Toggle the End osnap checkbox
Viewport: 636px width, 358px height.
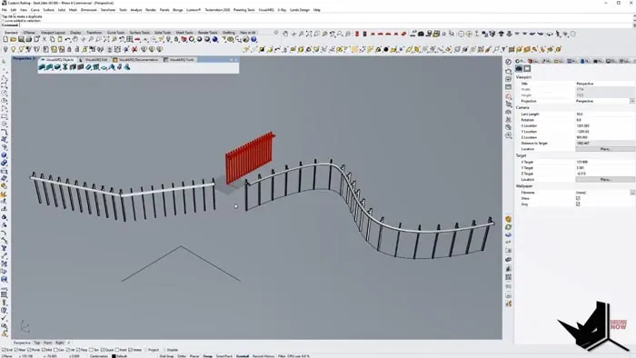(x=4, y=350)
